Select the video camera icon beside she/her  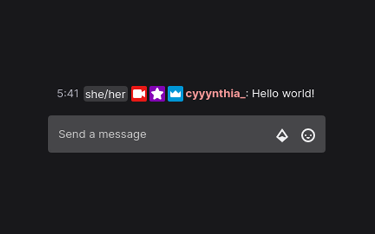(139, 94)
